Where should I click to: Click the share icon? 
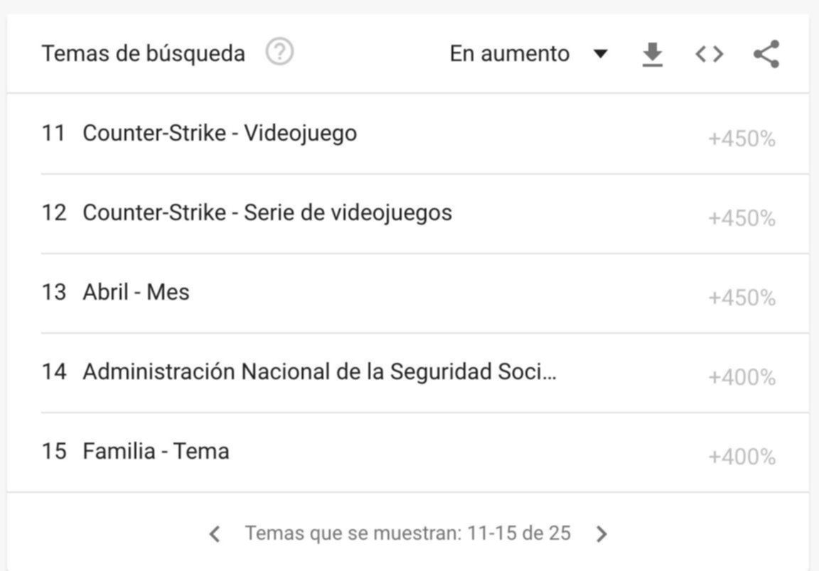(x=766, y=54)
